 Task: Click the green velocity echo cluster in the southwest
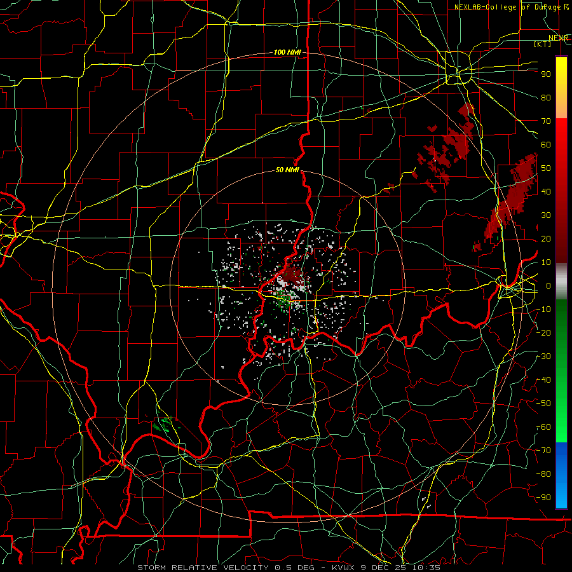pos(166,424)
